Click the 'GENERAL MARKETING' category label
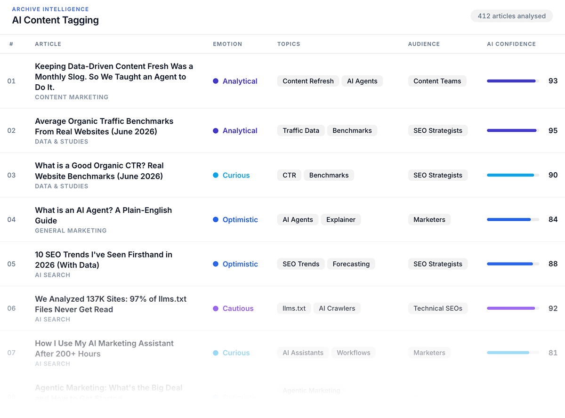565x418 pixels. pos(71,231)
